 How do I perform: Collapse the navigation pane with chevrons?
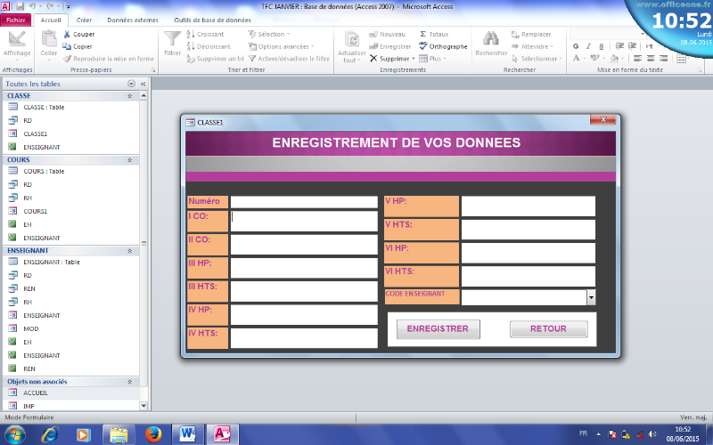point(143,84)
